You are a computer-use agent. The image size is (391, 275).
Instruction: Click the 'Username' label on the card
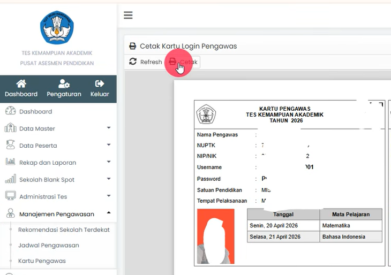click(x=209, y=167)
